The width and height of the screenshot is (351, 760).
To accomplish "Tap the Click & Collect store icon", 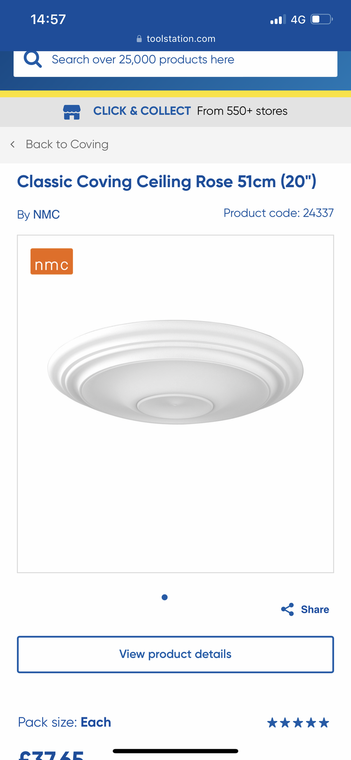I will point(72,112).
